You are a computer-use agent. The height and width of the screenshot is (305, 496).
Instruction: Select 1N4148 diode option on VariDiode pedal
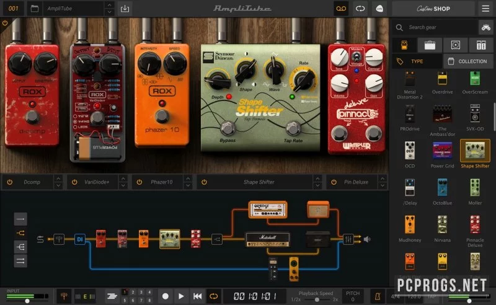(75, 122)
